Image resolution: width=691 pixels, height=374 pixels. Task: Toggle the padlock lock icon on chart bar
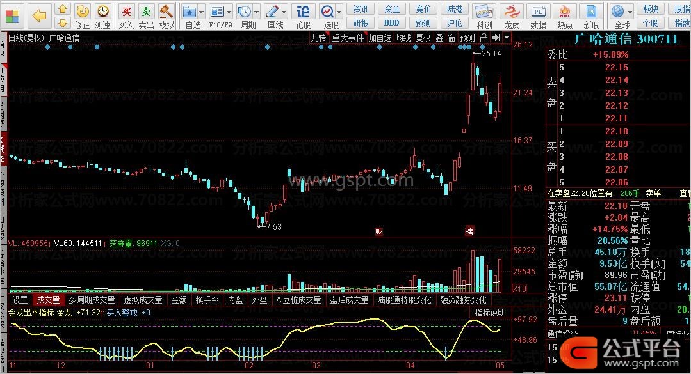coord(484,38)
